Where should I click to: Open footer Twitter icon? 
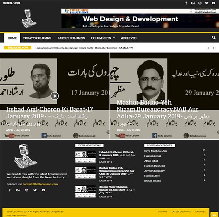(x=35, y=190)
